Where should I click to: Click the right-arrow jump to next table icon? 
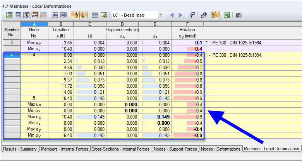(63, 15)
